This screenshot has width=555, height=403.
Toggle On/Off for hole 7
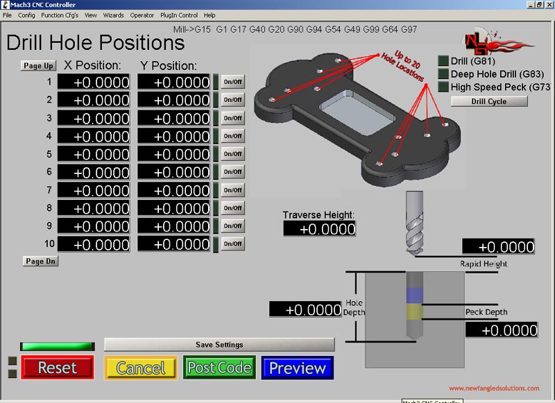click(232, 190)
